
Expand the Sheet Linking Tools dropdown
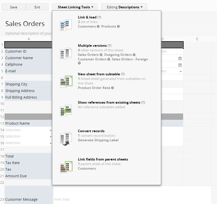click(75, 7)
